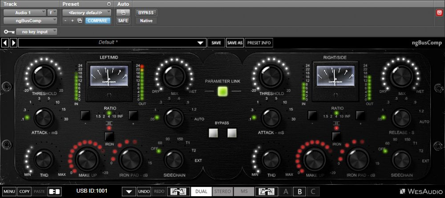Click the Default preset name field
Image resolution: width=445 pixels, height=198 pixels.
tap(111, 43)
